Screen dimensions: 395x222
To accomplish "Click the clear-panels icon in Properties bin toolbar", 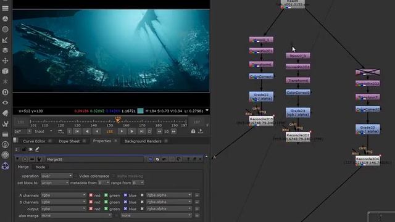I will click(30, 149).
